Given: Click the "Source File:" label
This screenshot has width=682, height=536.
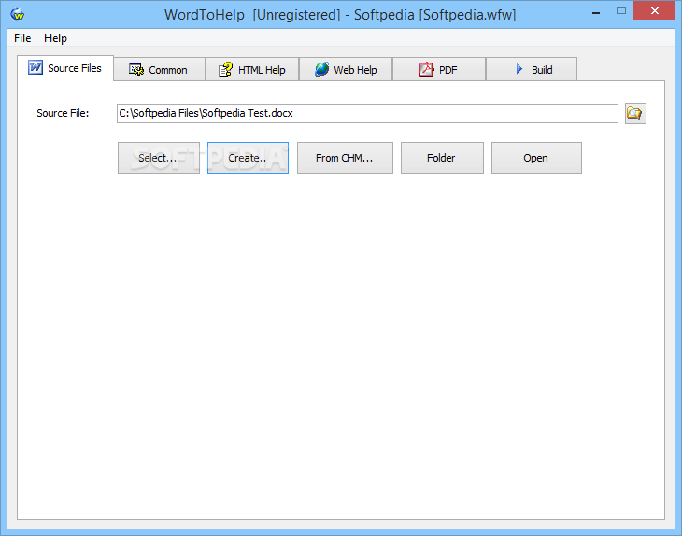Looking at the screenshot, I should click(63, 113).
